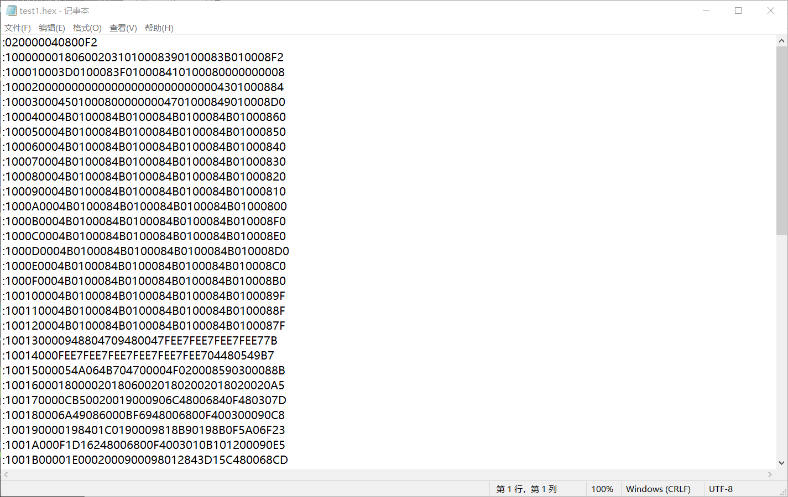This screenshot has height=497, width=788.
Task: Open the 文件(F) menu
Action: pyautogui.click(x=18, y=28)
